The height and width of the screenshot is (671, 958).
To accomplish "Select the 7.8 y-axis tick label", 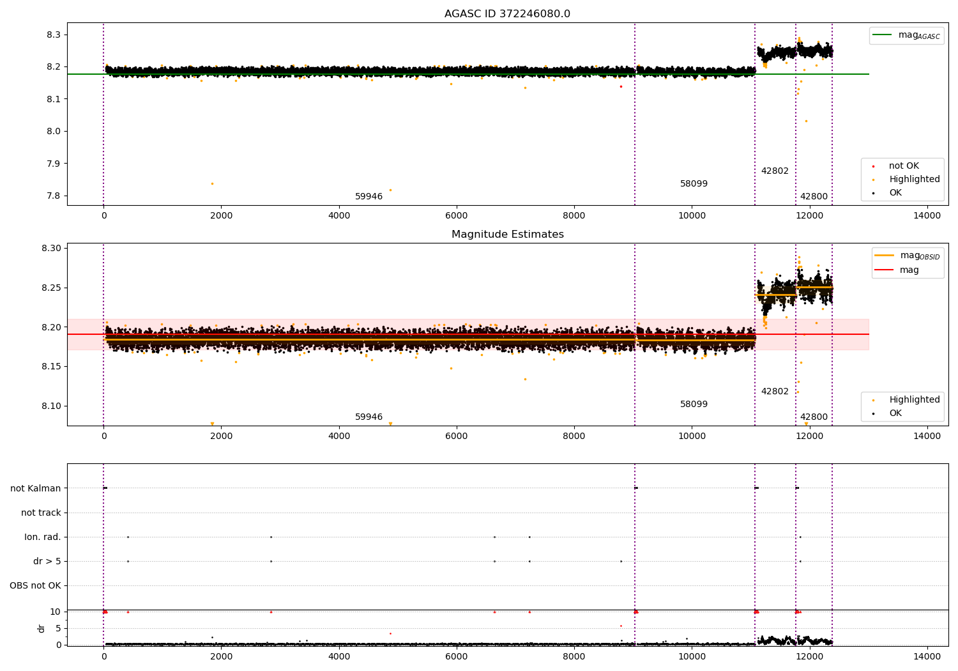I will coord(54,196).
